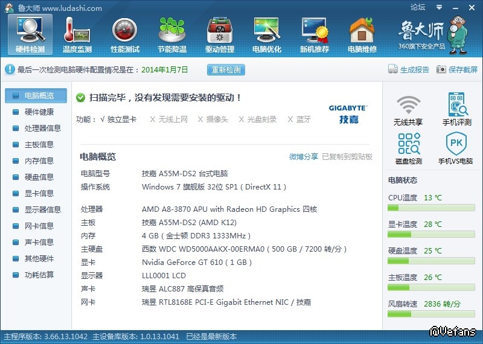Click the 主板温度 progress bar
The height and width of the screenshot is (344, 483).
coord(431,287)
